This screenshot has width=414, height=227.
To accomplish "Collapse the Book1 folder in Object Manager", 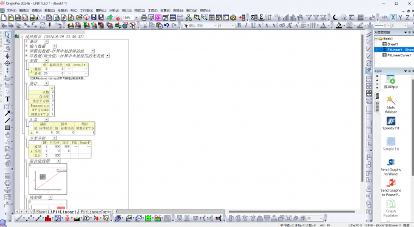I will [x=376, y=39].
